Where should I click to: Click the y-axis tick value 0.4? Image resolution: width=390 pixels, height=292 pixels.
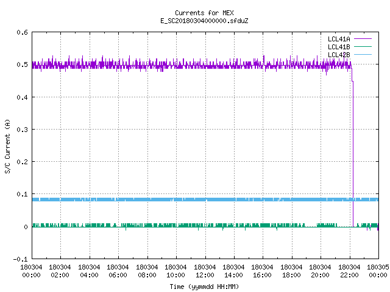(x=22, y=97)
